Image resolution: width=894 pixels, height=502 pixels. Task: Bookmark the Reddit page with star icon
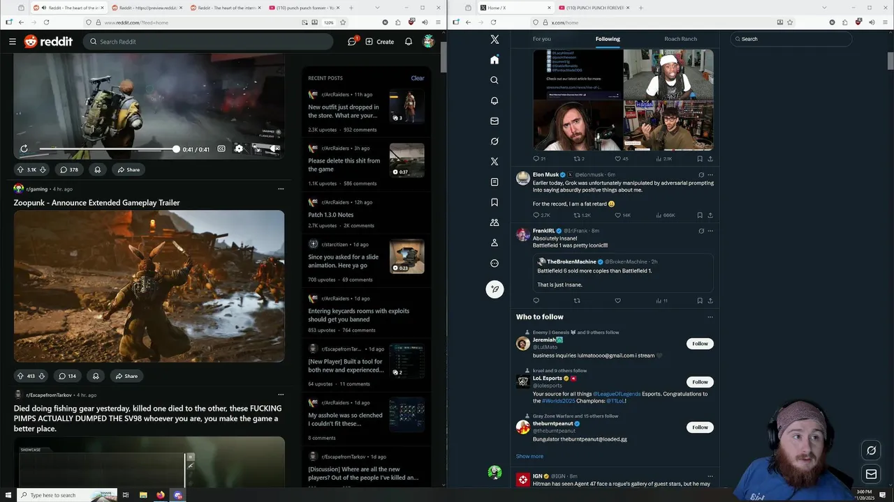[343, 22]
